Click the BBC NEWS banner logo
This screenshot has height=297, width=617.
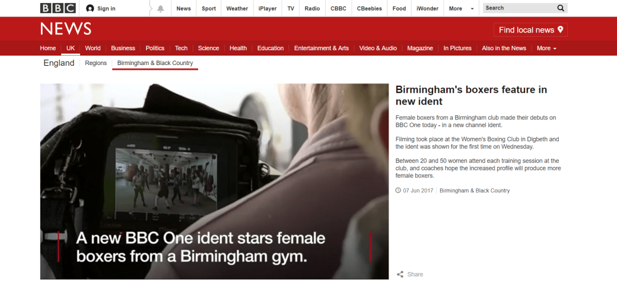pos(66,28)
